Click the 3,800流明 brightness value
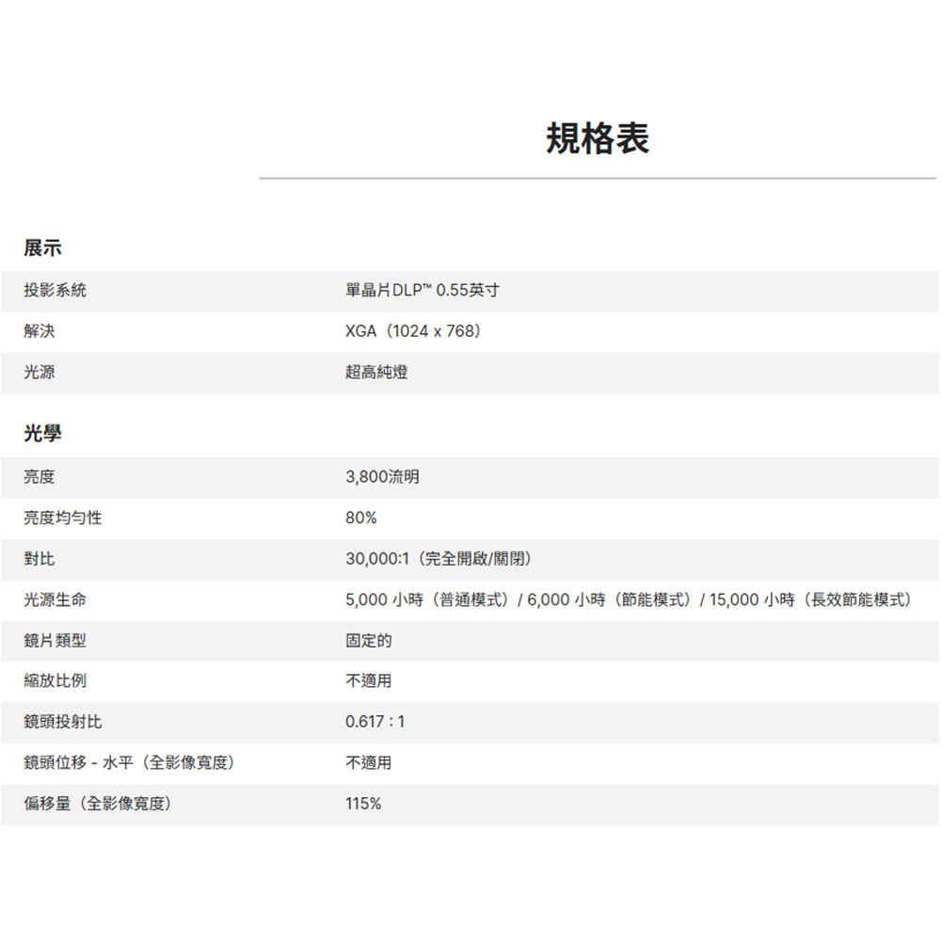Screen dimensions: 941x941 coord(383,477)
